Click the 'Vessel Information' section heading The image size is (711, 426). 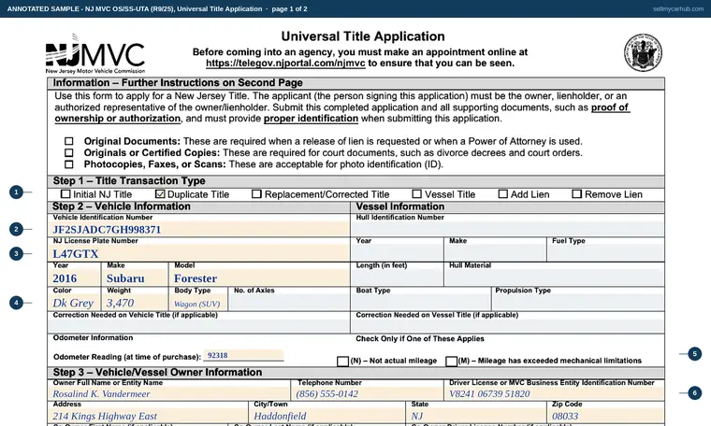400,206
